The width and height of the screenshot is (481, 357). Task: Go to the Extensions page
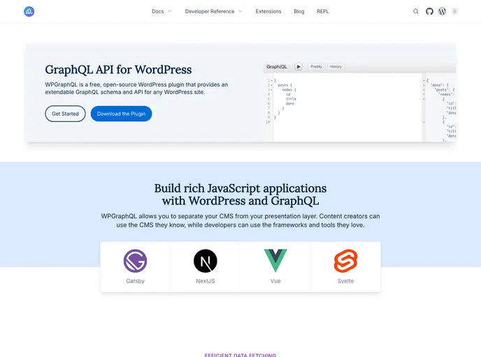268,11
